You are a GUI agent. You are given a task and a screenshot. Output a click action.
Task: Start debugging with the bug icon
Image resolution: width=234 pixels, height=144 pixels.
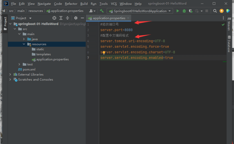184,11
